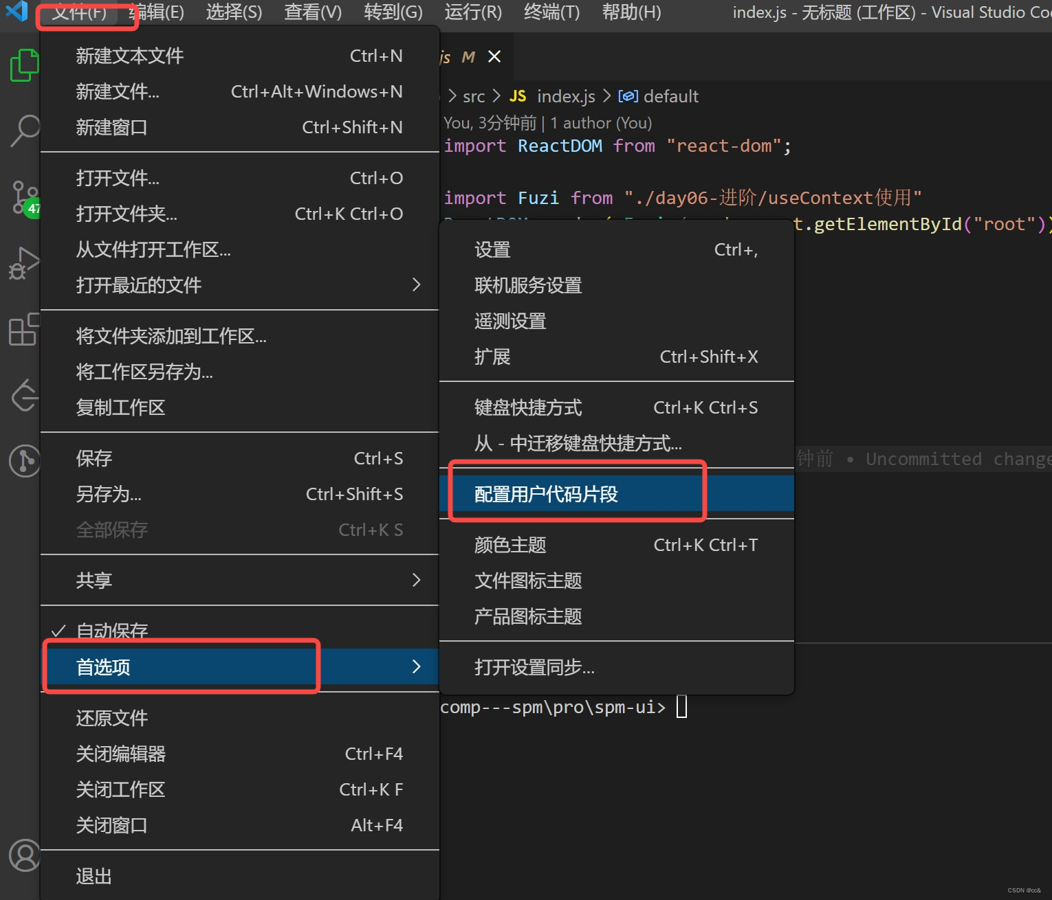Open the Explorer view in the activity bar
The width and height of the screenshot is (1052, 900).
25,65
